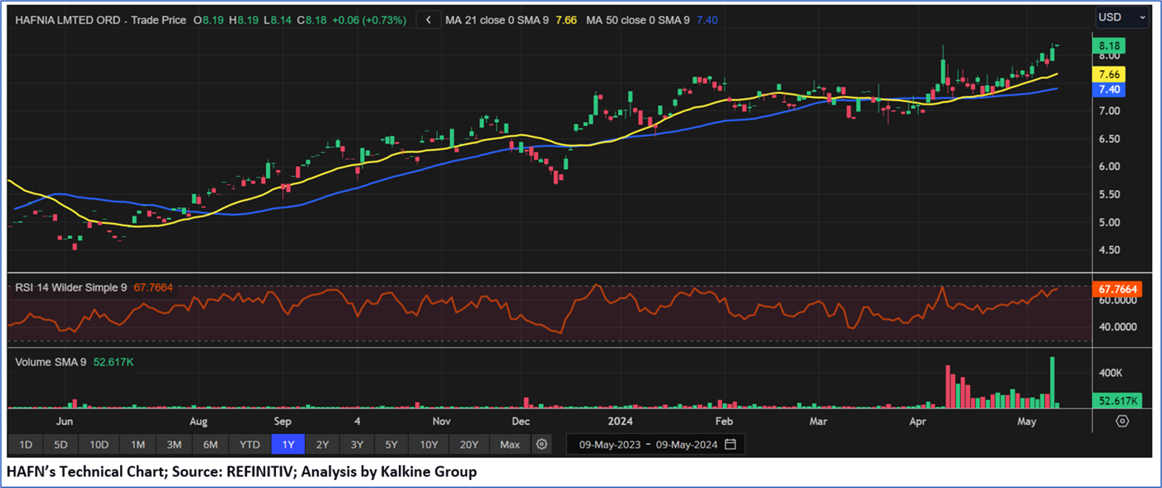Select the 1M range tab

[138, 445]
